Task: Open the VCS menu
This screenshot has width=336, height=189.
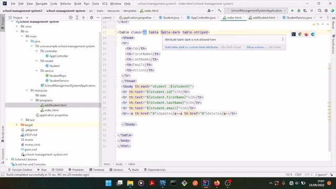Action: tap(104, 4)
